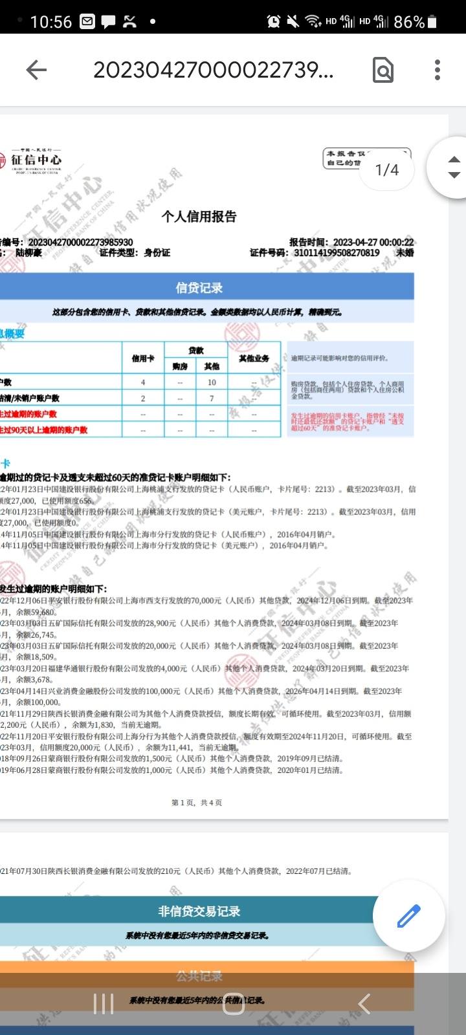Tap the 购房 sub-column header
This screenshot has width=466, height=1035.
[x=180, y=366]
